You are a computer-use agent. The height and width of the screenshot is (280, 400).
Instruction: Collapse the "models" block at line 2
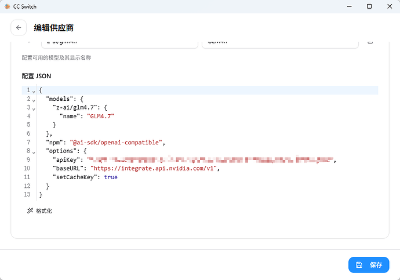pos(34,100)
